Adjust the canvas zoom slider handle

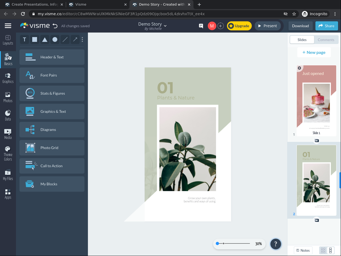(217, 243)
